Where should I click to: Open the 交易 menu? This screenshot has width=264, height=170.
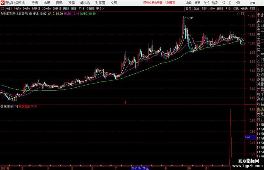[114, 3]
